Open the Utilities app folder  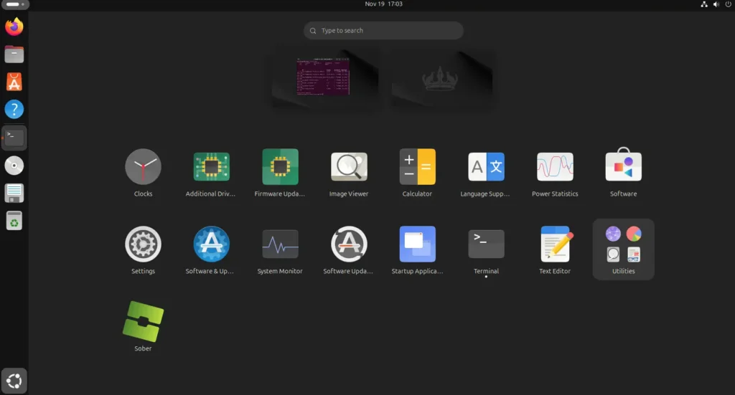[624, 249]
